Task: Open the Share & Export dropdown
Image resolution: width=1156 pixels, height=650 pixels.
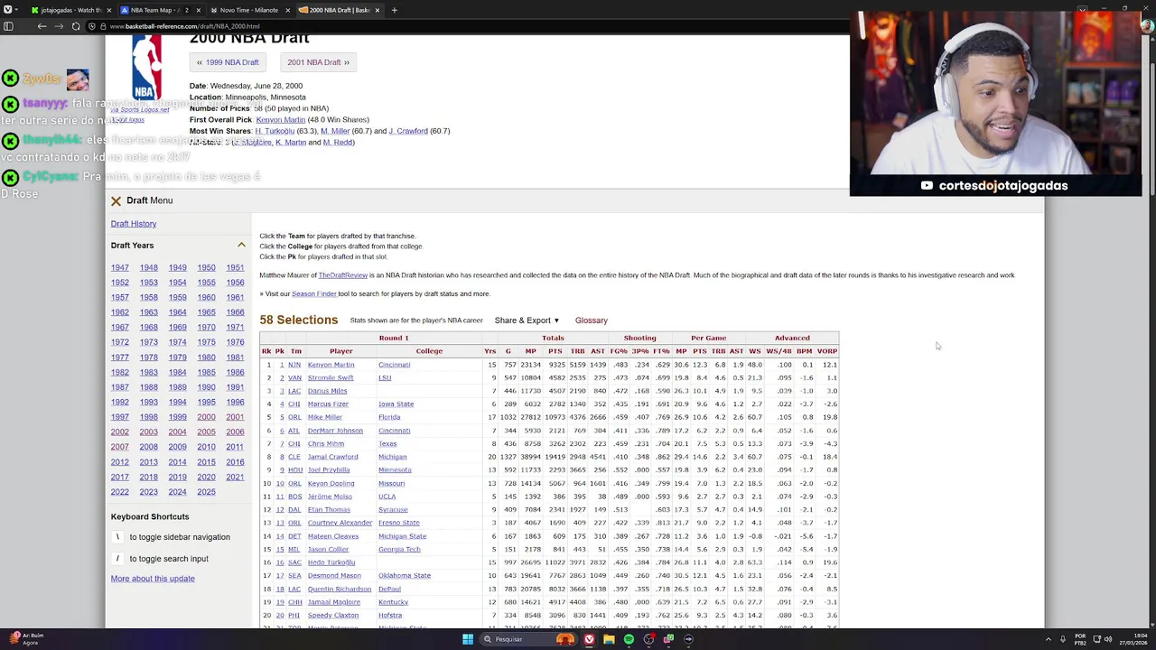Action: coord(527,320)
